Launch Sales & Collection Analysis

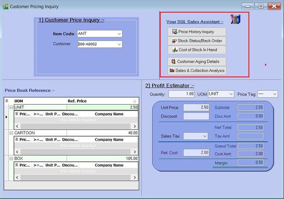click(x=196, y=71)
